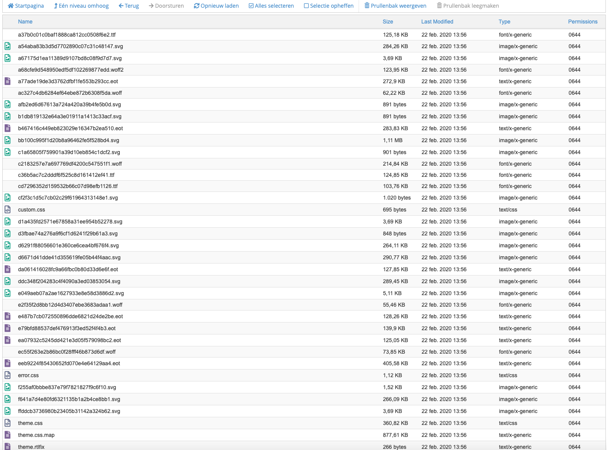The width and height of the screenshot is (607, 450).
Task: Click document icon of theme.css.map
Action: click(x=7, y=435)
